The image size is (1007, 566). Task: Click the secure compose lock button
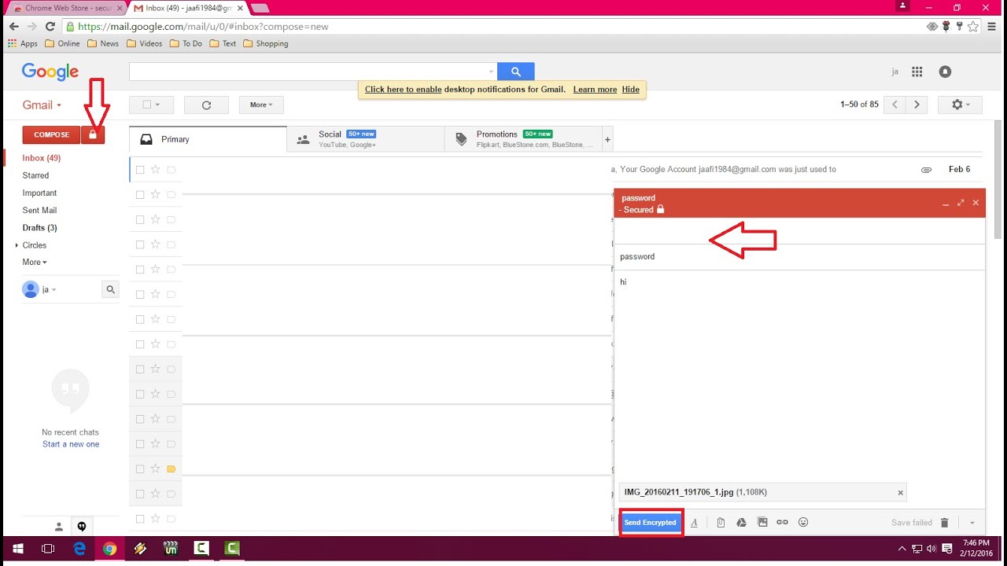[x=93, y=134]
